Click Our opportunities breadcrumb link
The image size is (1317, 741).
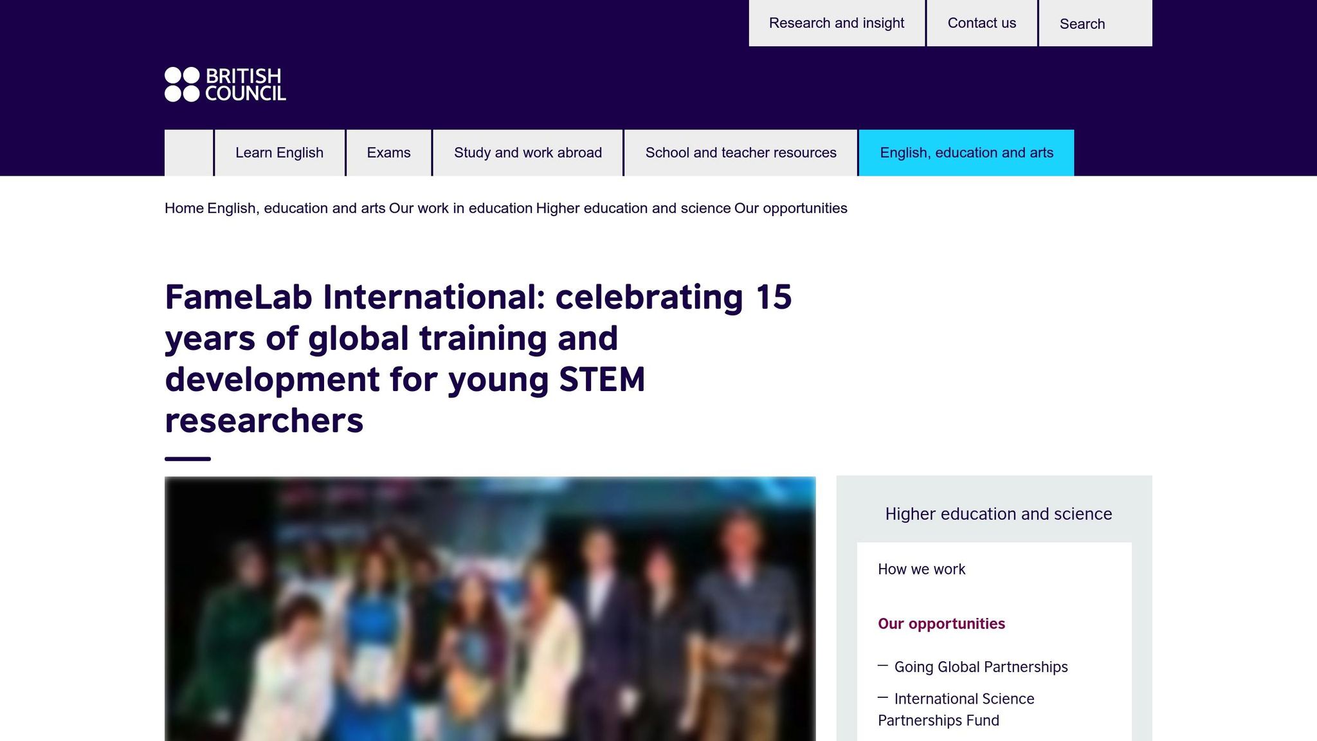[791, 208]
